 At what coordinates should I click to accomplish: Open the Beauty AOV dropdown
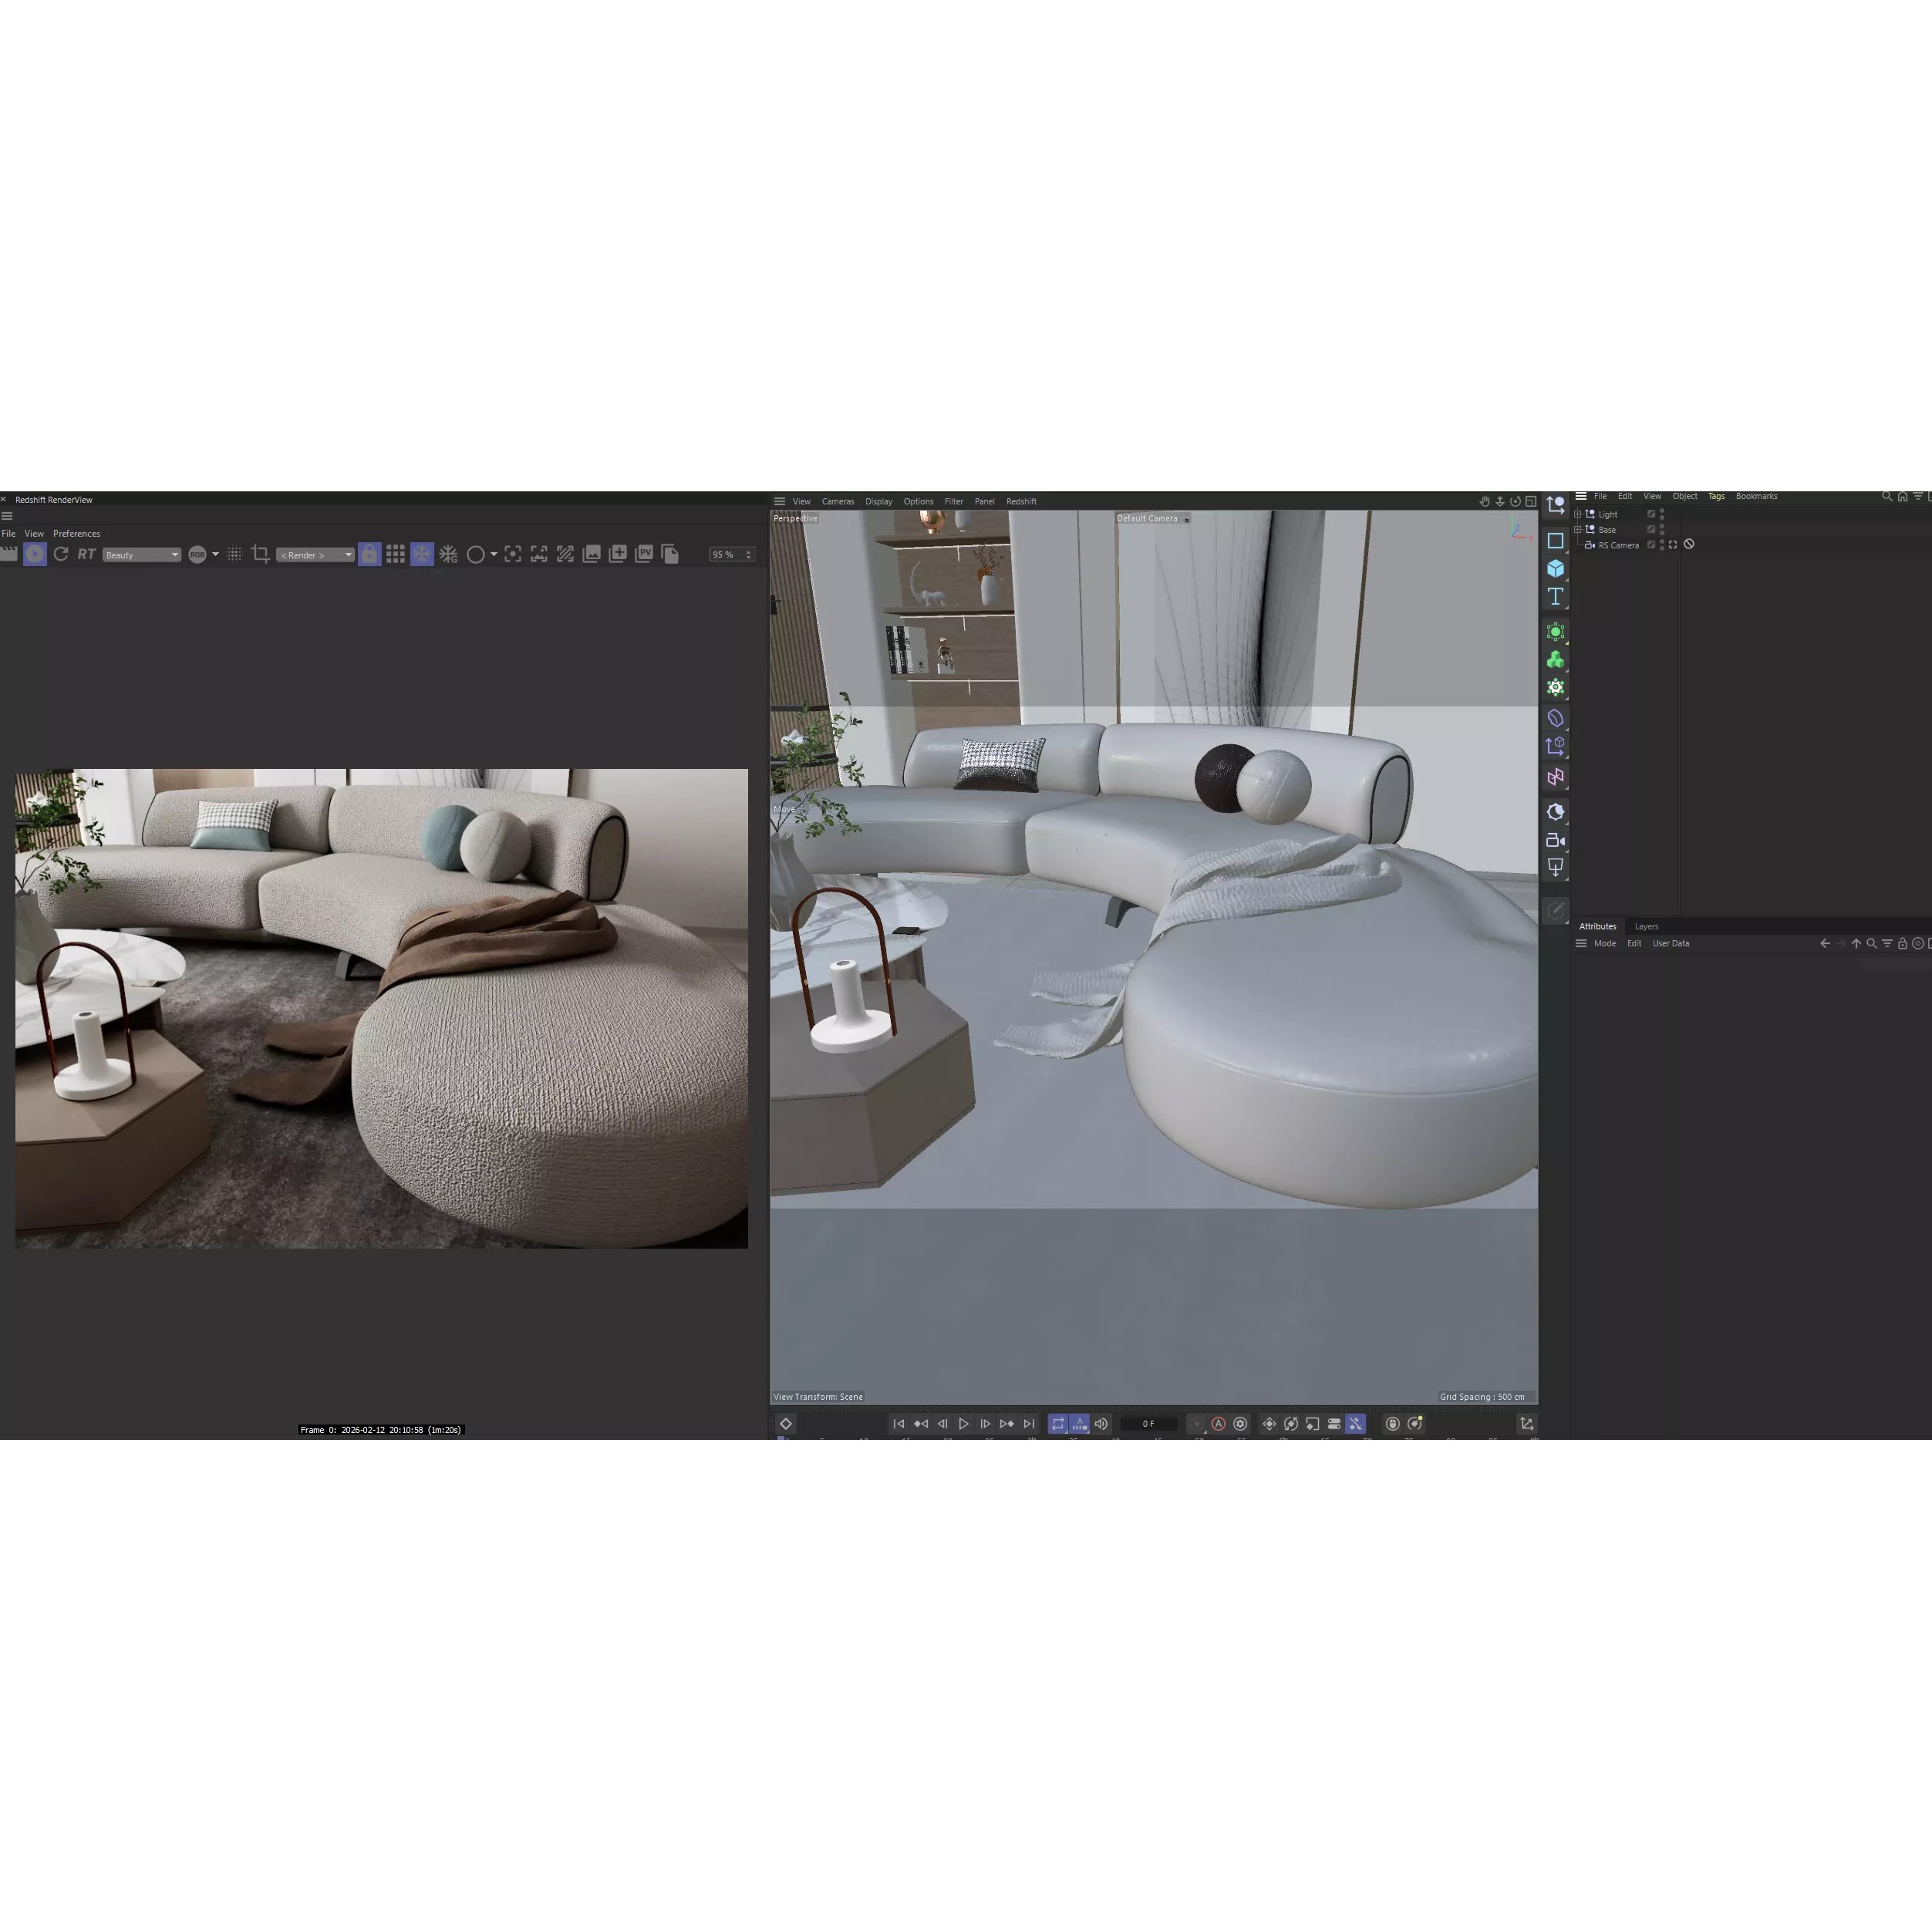coord(141,555)
